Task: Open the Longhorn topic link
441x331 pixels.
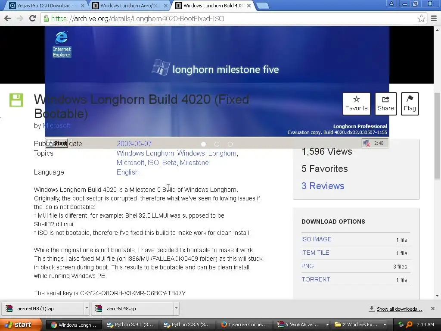Action: click(222, 153)
